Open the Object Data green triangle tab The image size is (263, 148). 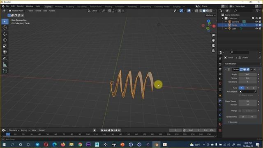point(220,120)
